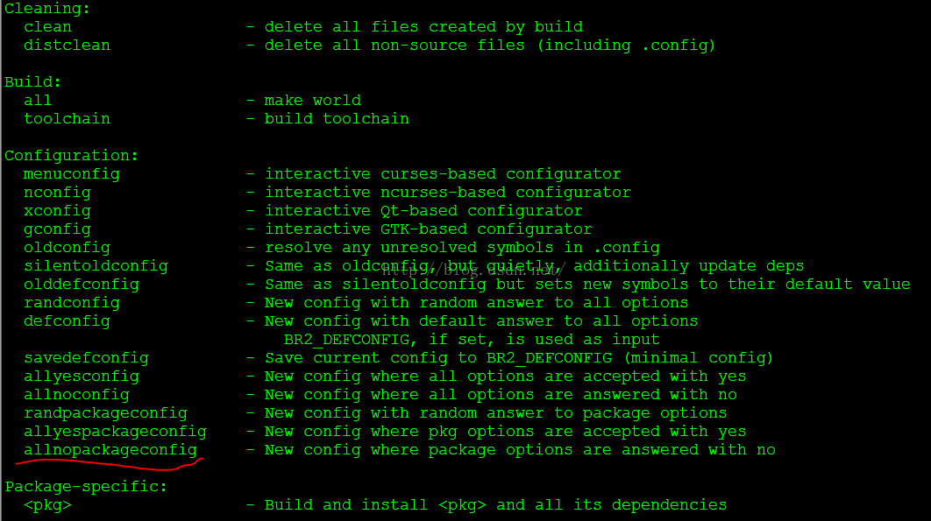Click the 'olddefconfig' target name
The image size is (931, 521).
point(82,285)
